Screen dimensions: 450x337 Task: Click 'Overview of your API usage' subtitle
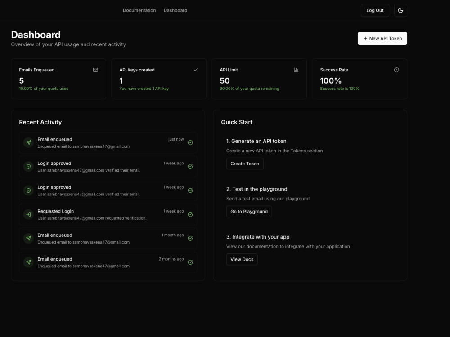click(x=68, y=44)
